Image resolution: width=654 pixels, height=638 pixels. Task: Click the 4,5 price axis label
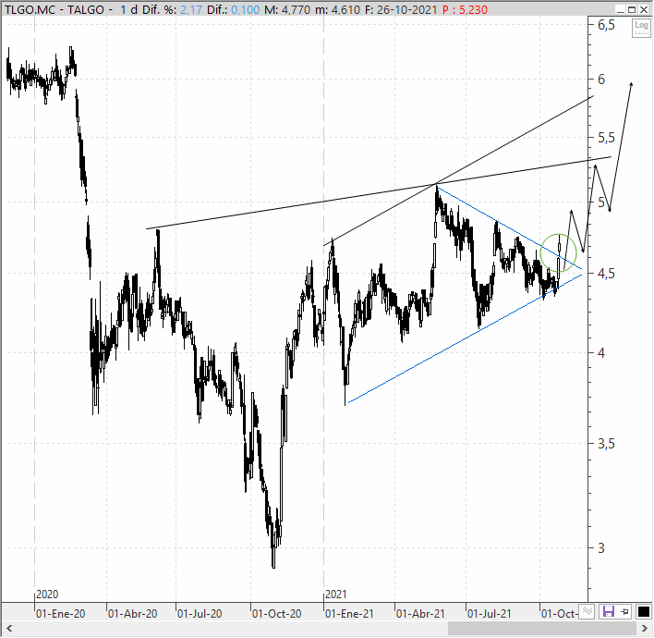tap(606, 274)
